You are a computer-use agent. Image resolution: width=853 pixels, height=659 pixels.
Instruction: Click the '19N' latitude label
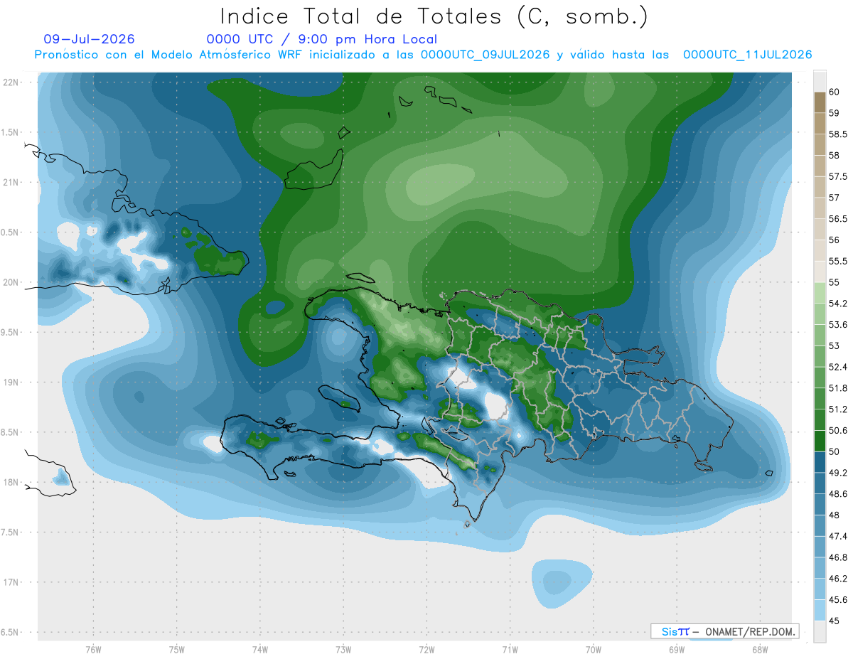[11, 382]
